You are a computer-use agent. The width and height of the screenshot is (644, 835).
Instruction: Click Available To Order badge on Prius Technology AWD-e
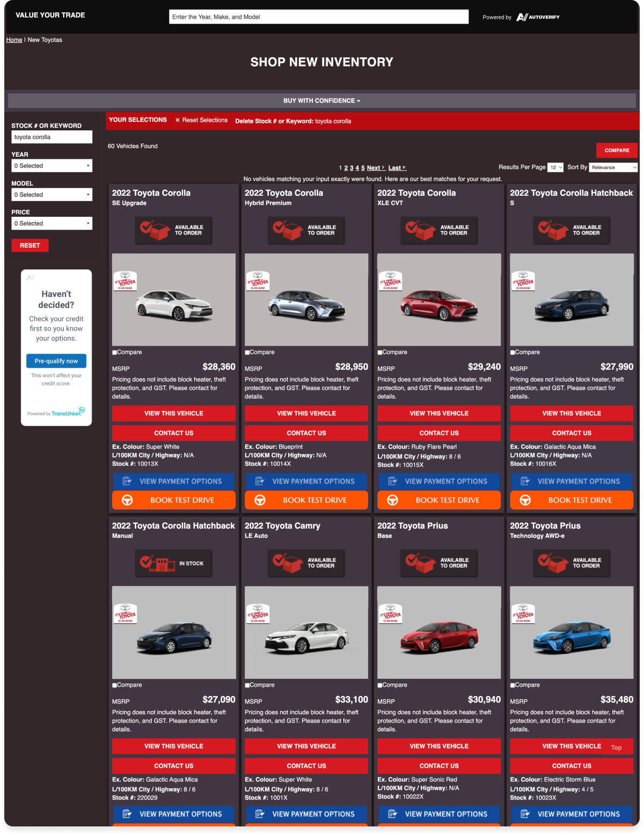tap(571, 563)
